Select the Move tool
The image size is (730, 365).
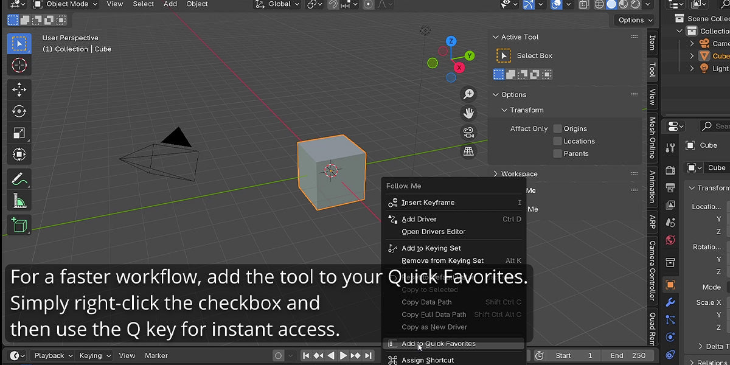(19, 90)
